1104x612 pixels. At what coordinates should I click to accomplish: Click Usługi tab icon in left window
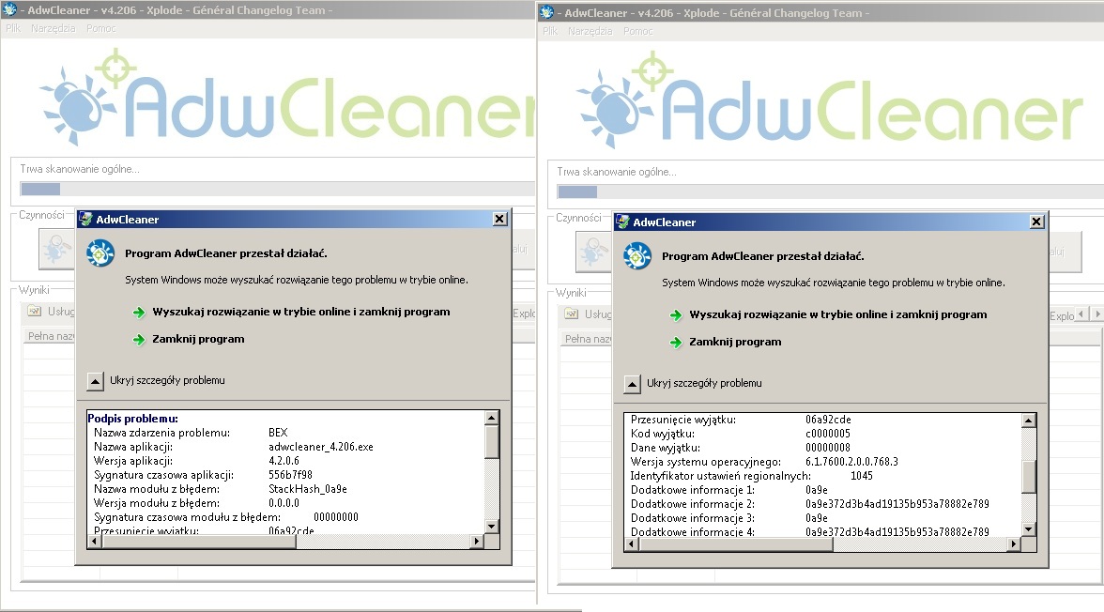pos(34,311)
